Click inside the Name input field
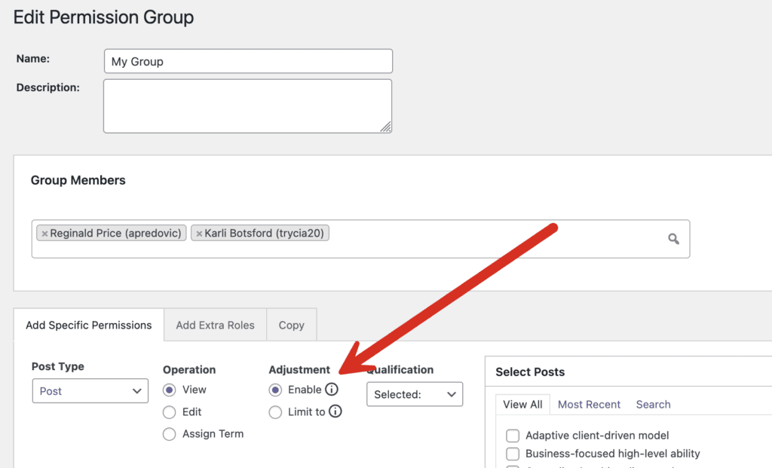The image size is (772, 468). pos(247,61)
